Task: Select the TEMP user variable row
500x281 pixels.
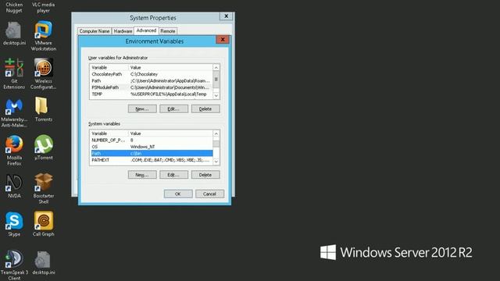Action: [x=152, y=94]
